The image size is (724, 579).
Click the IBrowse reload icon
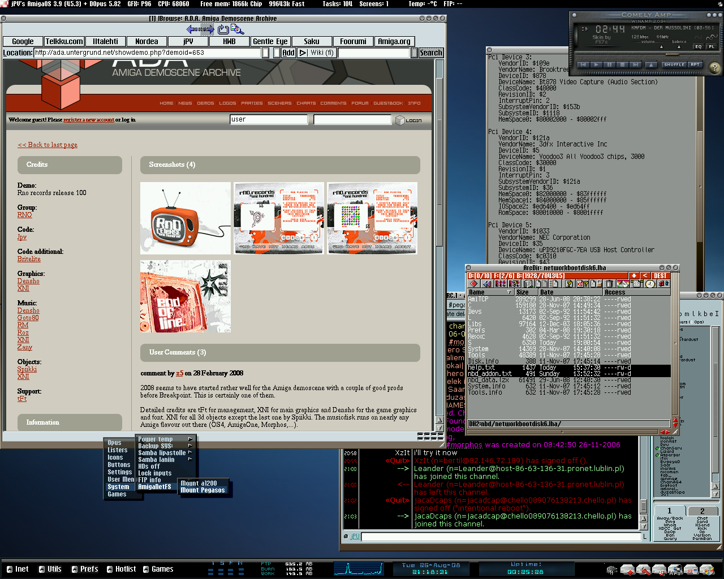point(223,29)
